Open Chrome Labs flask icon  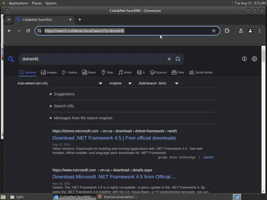click(x=241, y=31)
